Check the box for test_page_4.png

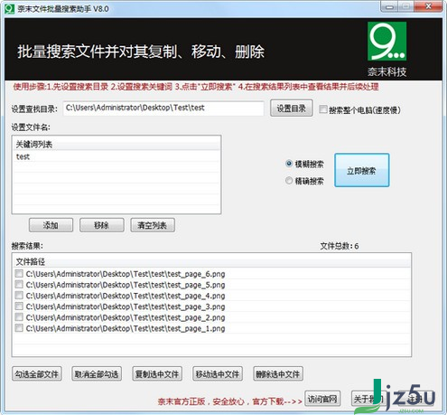(x=19, y=295)
